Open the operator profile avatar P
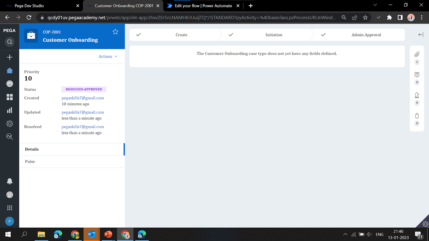Screen dimensions: 429x241 10,221
